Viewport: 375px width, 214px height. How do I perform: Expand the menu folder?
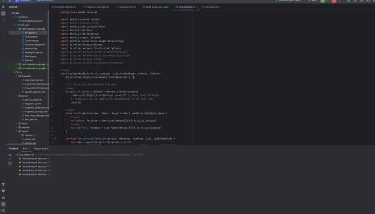(16, 123)
